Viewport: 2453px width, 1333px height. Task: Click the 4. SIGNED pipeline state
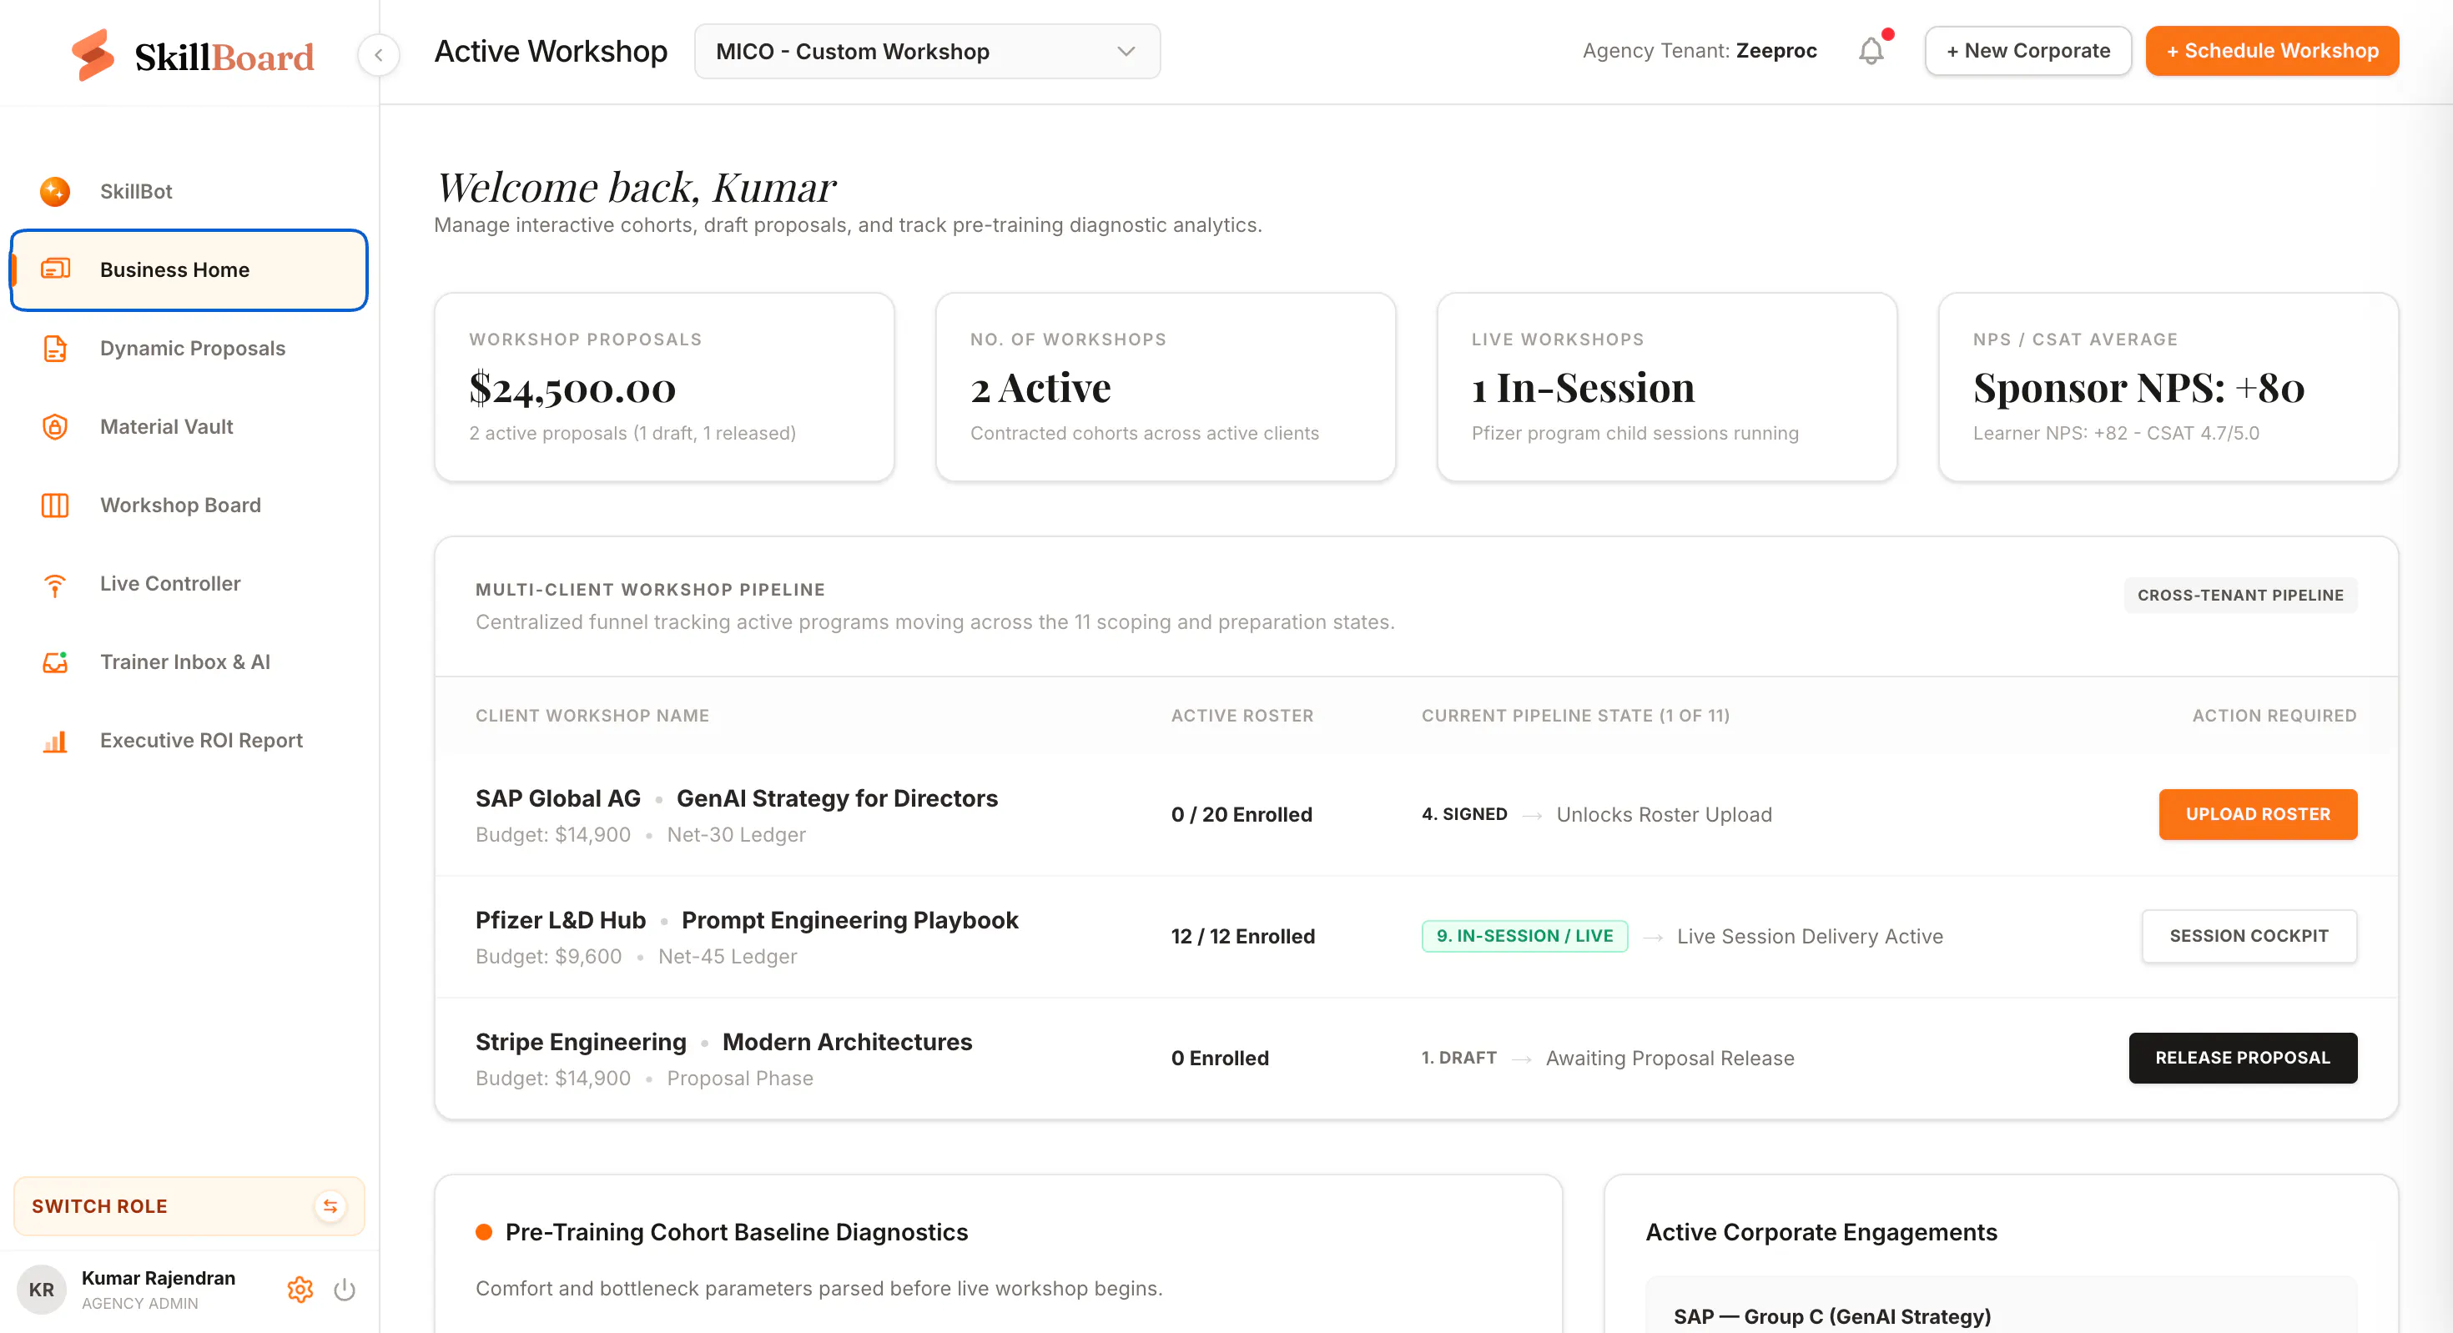tap(1464, 814)
